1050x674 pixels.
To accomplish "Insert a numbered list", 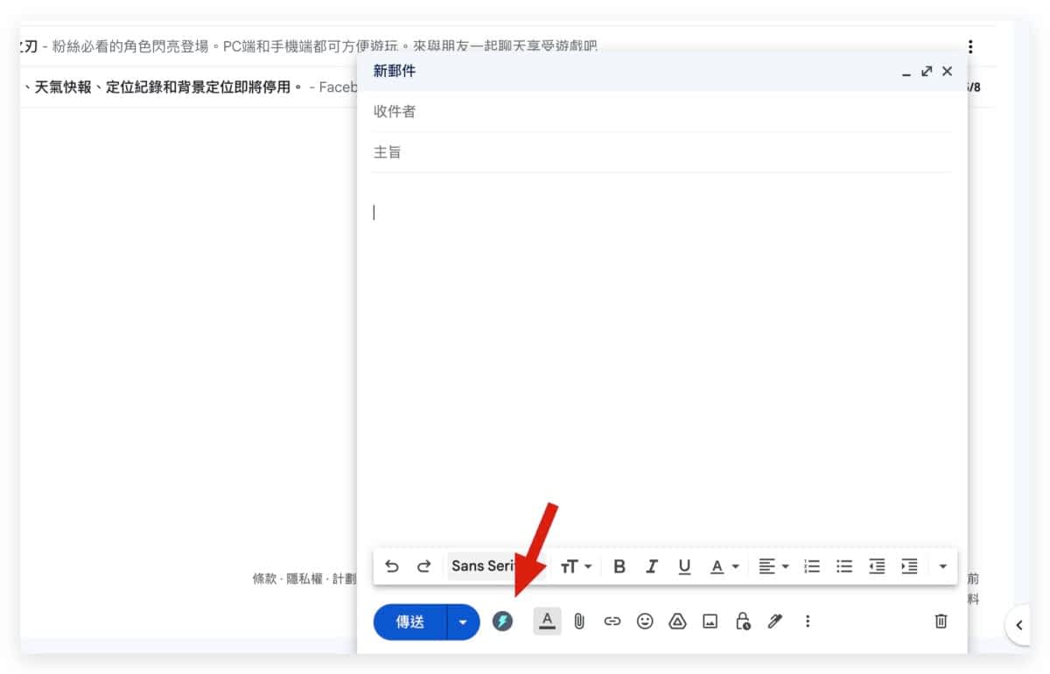I will tap(812, 566).
